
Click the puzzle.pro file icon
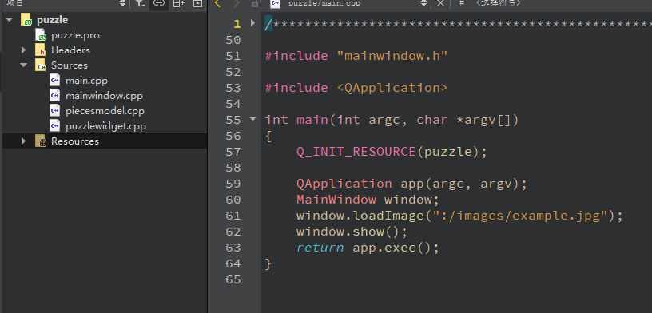pyautogui.click(x=40, y=35)
